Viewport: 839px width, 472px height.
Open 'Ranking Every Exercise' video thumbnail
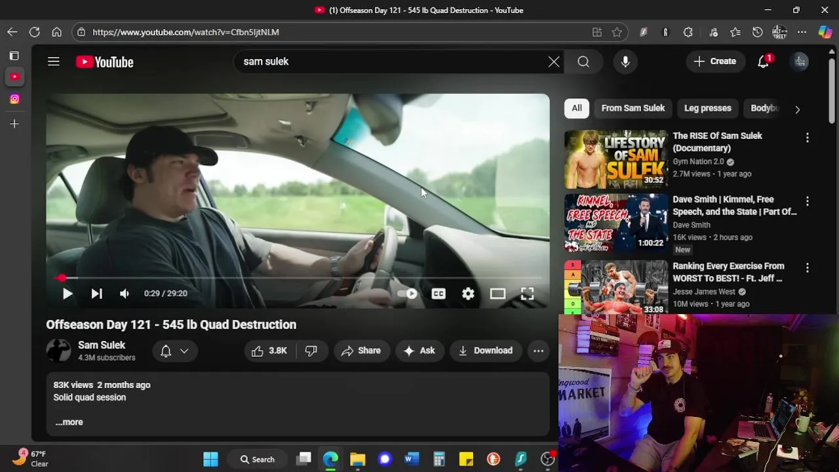(616, 288)
